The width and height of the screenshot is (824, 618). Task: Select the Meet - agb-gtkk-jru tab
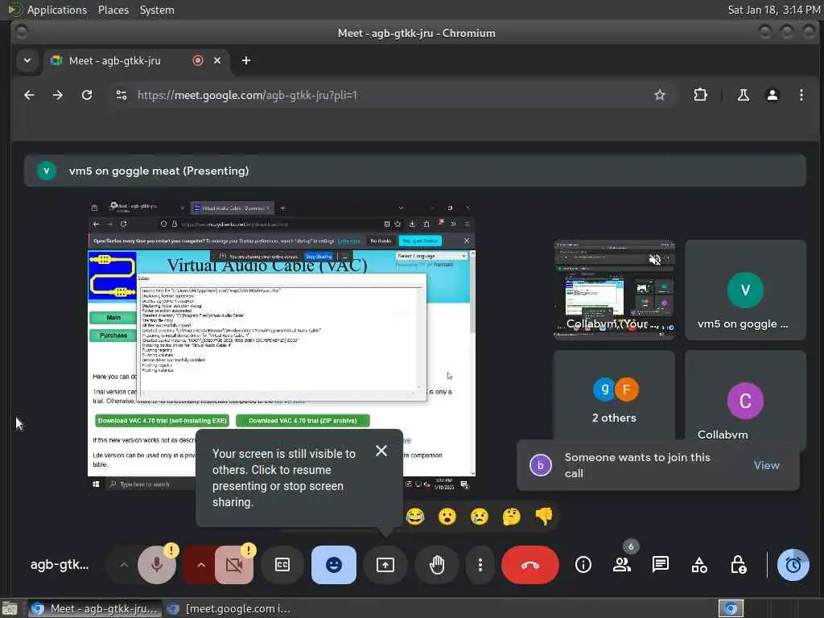[x=137, y=60]
